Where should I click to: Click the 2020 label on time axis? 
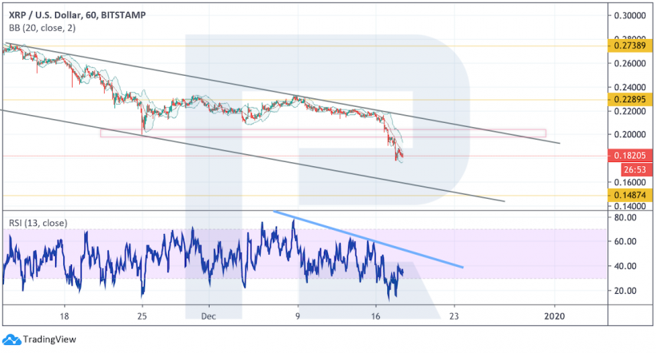[x=554, y=316]
